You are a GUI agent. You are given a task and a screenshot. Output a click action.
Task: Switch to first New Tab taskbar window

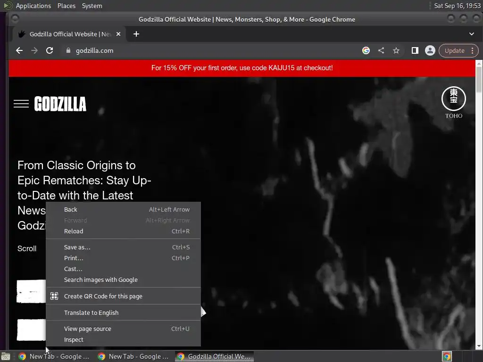point(54,356)
